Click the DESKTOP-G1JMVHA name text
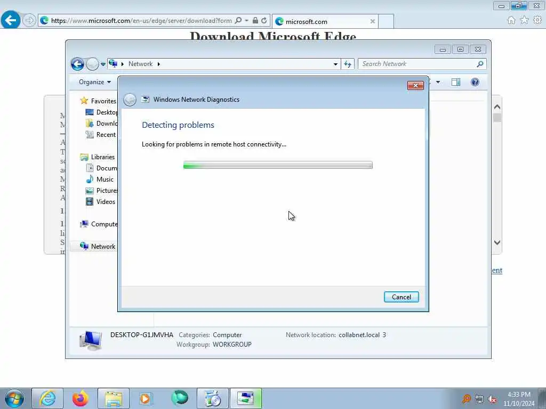 (142, 335)
